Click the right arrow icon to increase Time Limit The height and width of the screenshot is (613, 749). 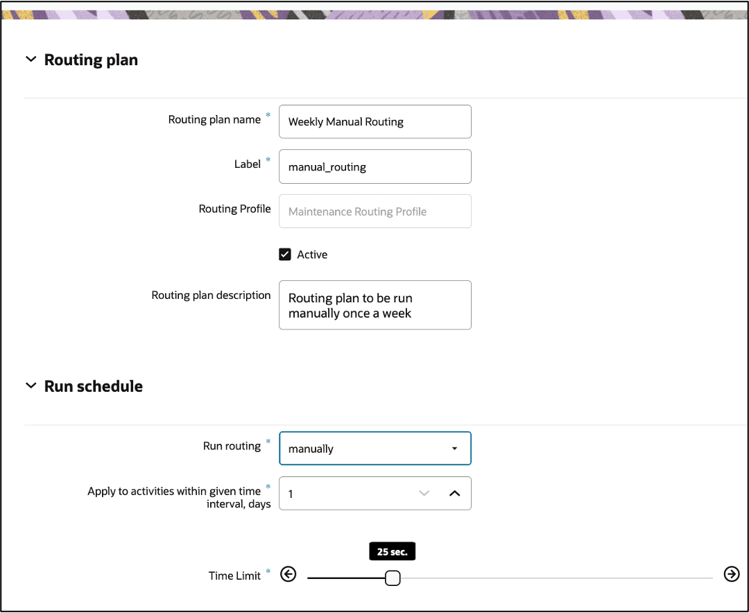pyautogui.click(x=732, y=574)
